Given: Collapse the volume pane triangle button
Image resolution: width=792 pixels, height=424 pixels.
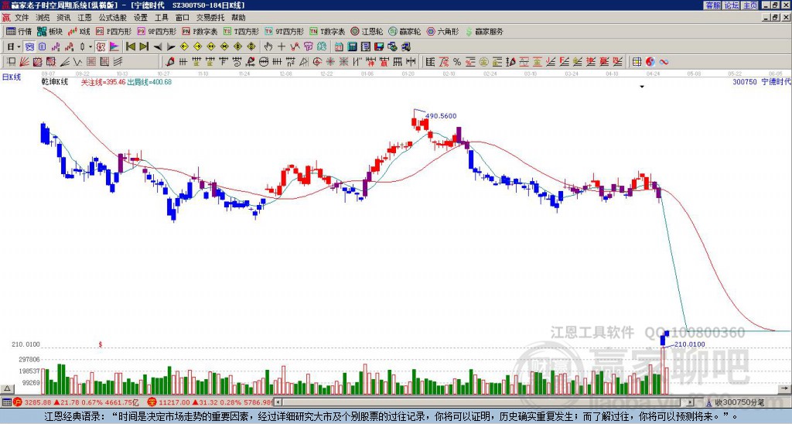Looking at the screenshot, I should point(7,389).
